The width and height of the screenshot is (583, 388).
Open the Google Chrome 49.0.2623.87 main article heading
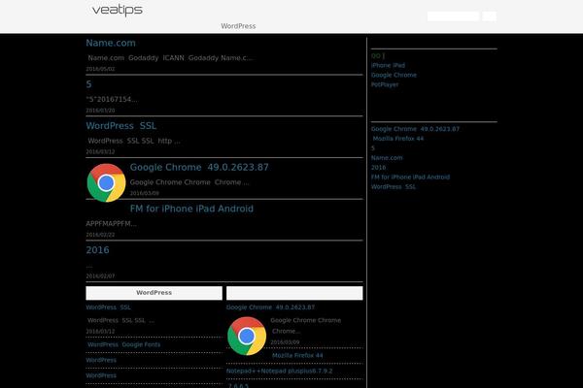[x=199, y=168]
